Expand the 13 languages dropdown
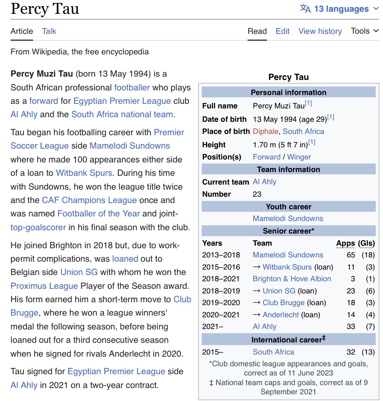The width and height of the screenshot is (383, 401). (x=339, y=9)
